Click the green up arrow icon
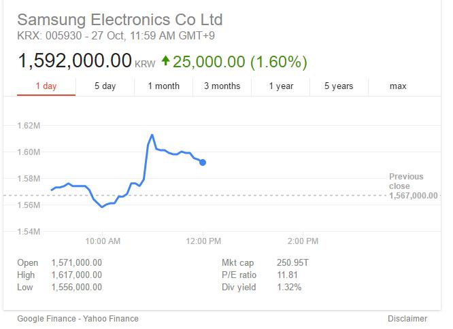The width and height of the screenshot is (453, 329). (x=165, y=60)
